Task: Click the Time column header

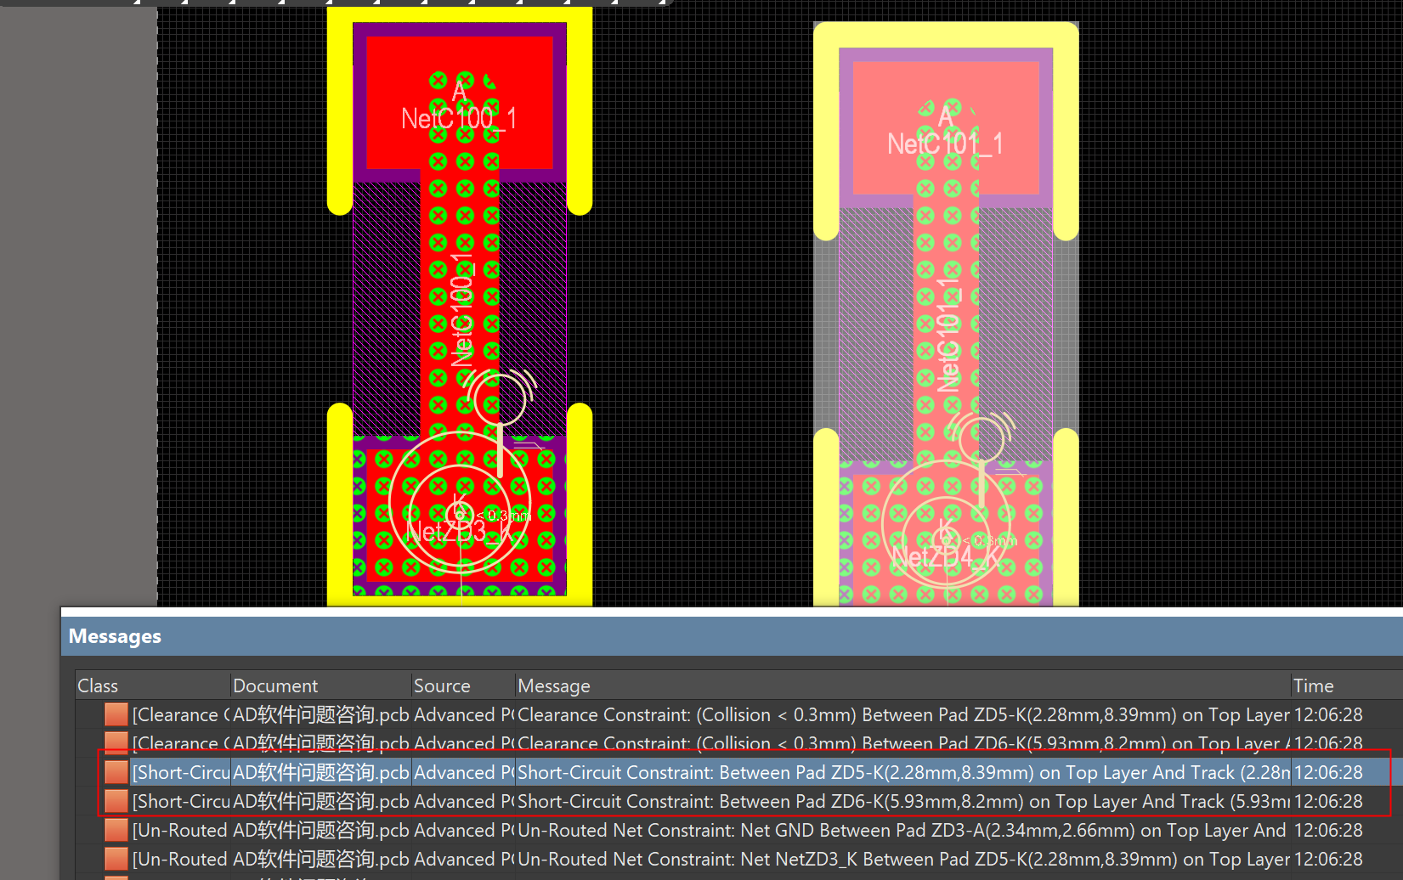Action: (1313, 685)
